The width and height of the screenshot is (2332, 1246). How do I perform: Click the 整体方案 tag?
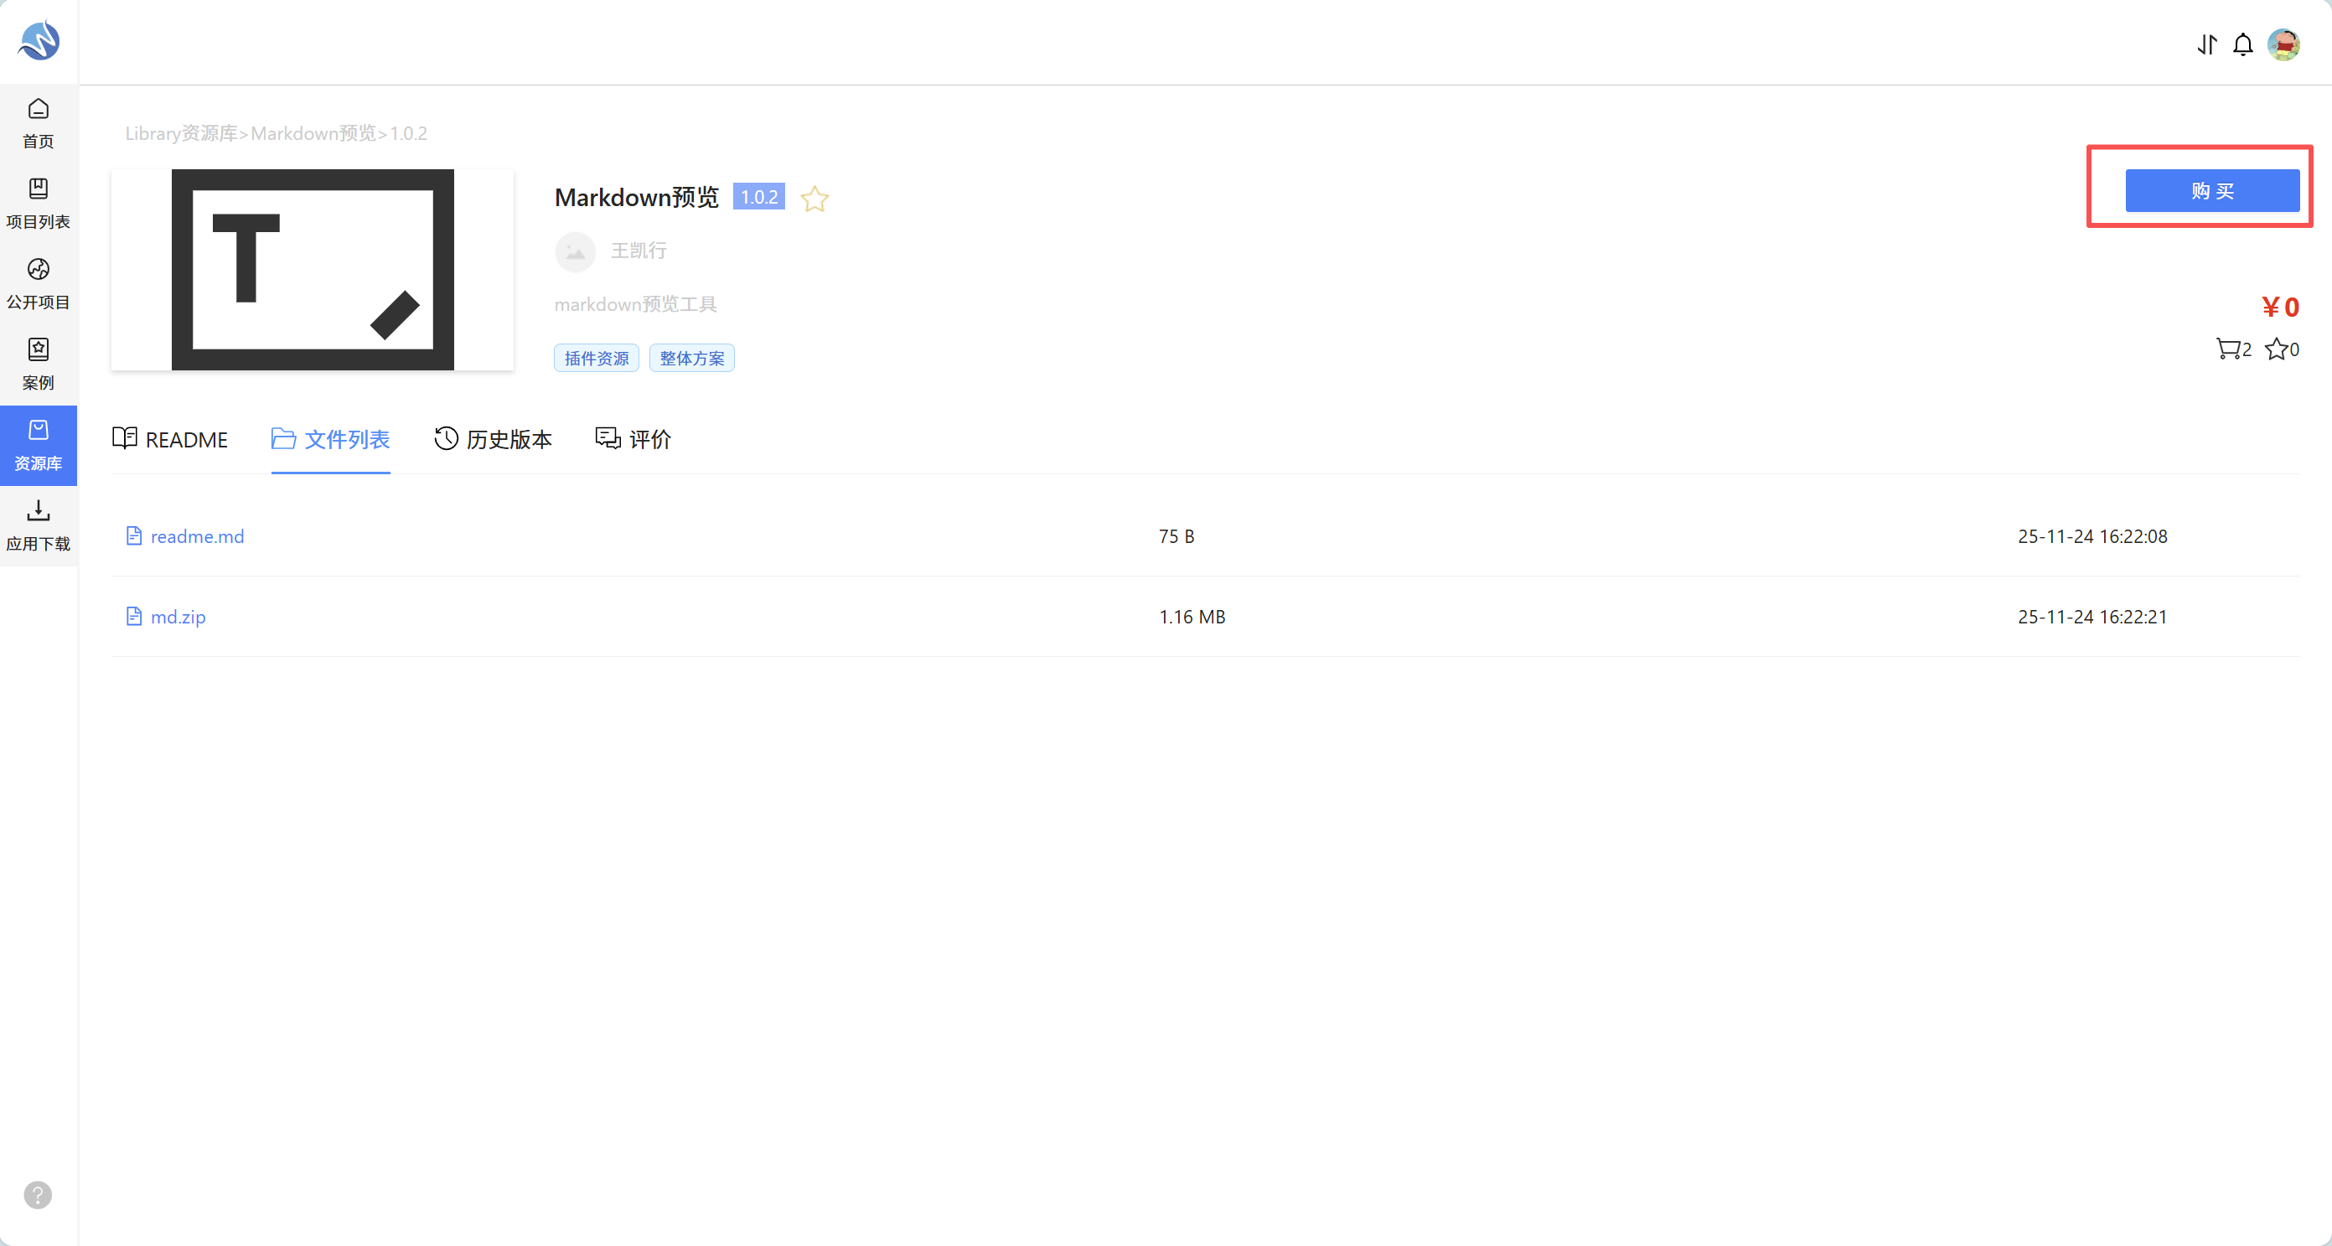click(x=691, y=358)
